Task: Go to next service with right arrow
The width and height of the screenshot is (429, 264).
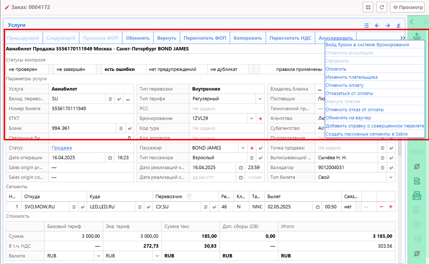Action: [x=388, y=26]
